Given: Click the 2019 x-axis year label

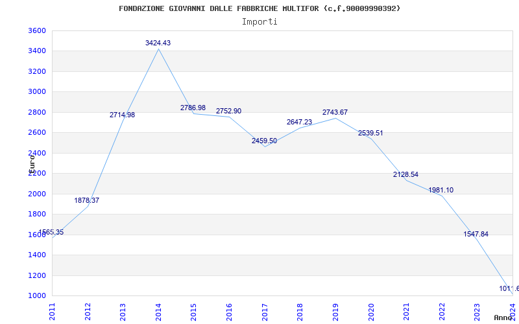Looking at the screenshot, I should tap(335, 312).
